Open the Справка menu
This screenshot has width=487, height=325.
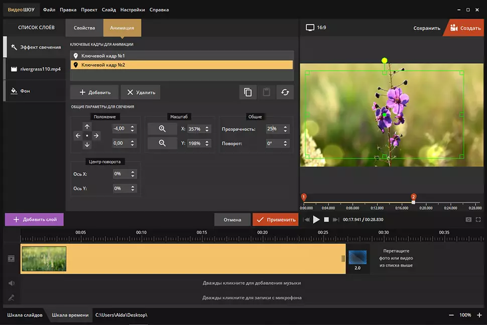[159, 10]
